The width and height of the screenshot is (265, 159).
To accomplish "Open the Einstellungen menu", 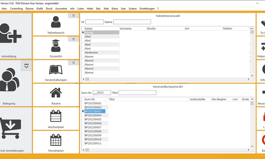I will pyautogui.click(x=147, y=8).
